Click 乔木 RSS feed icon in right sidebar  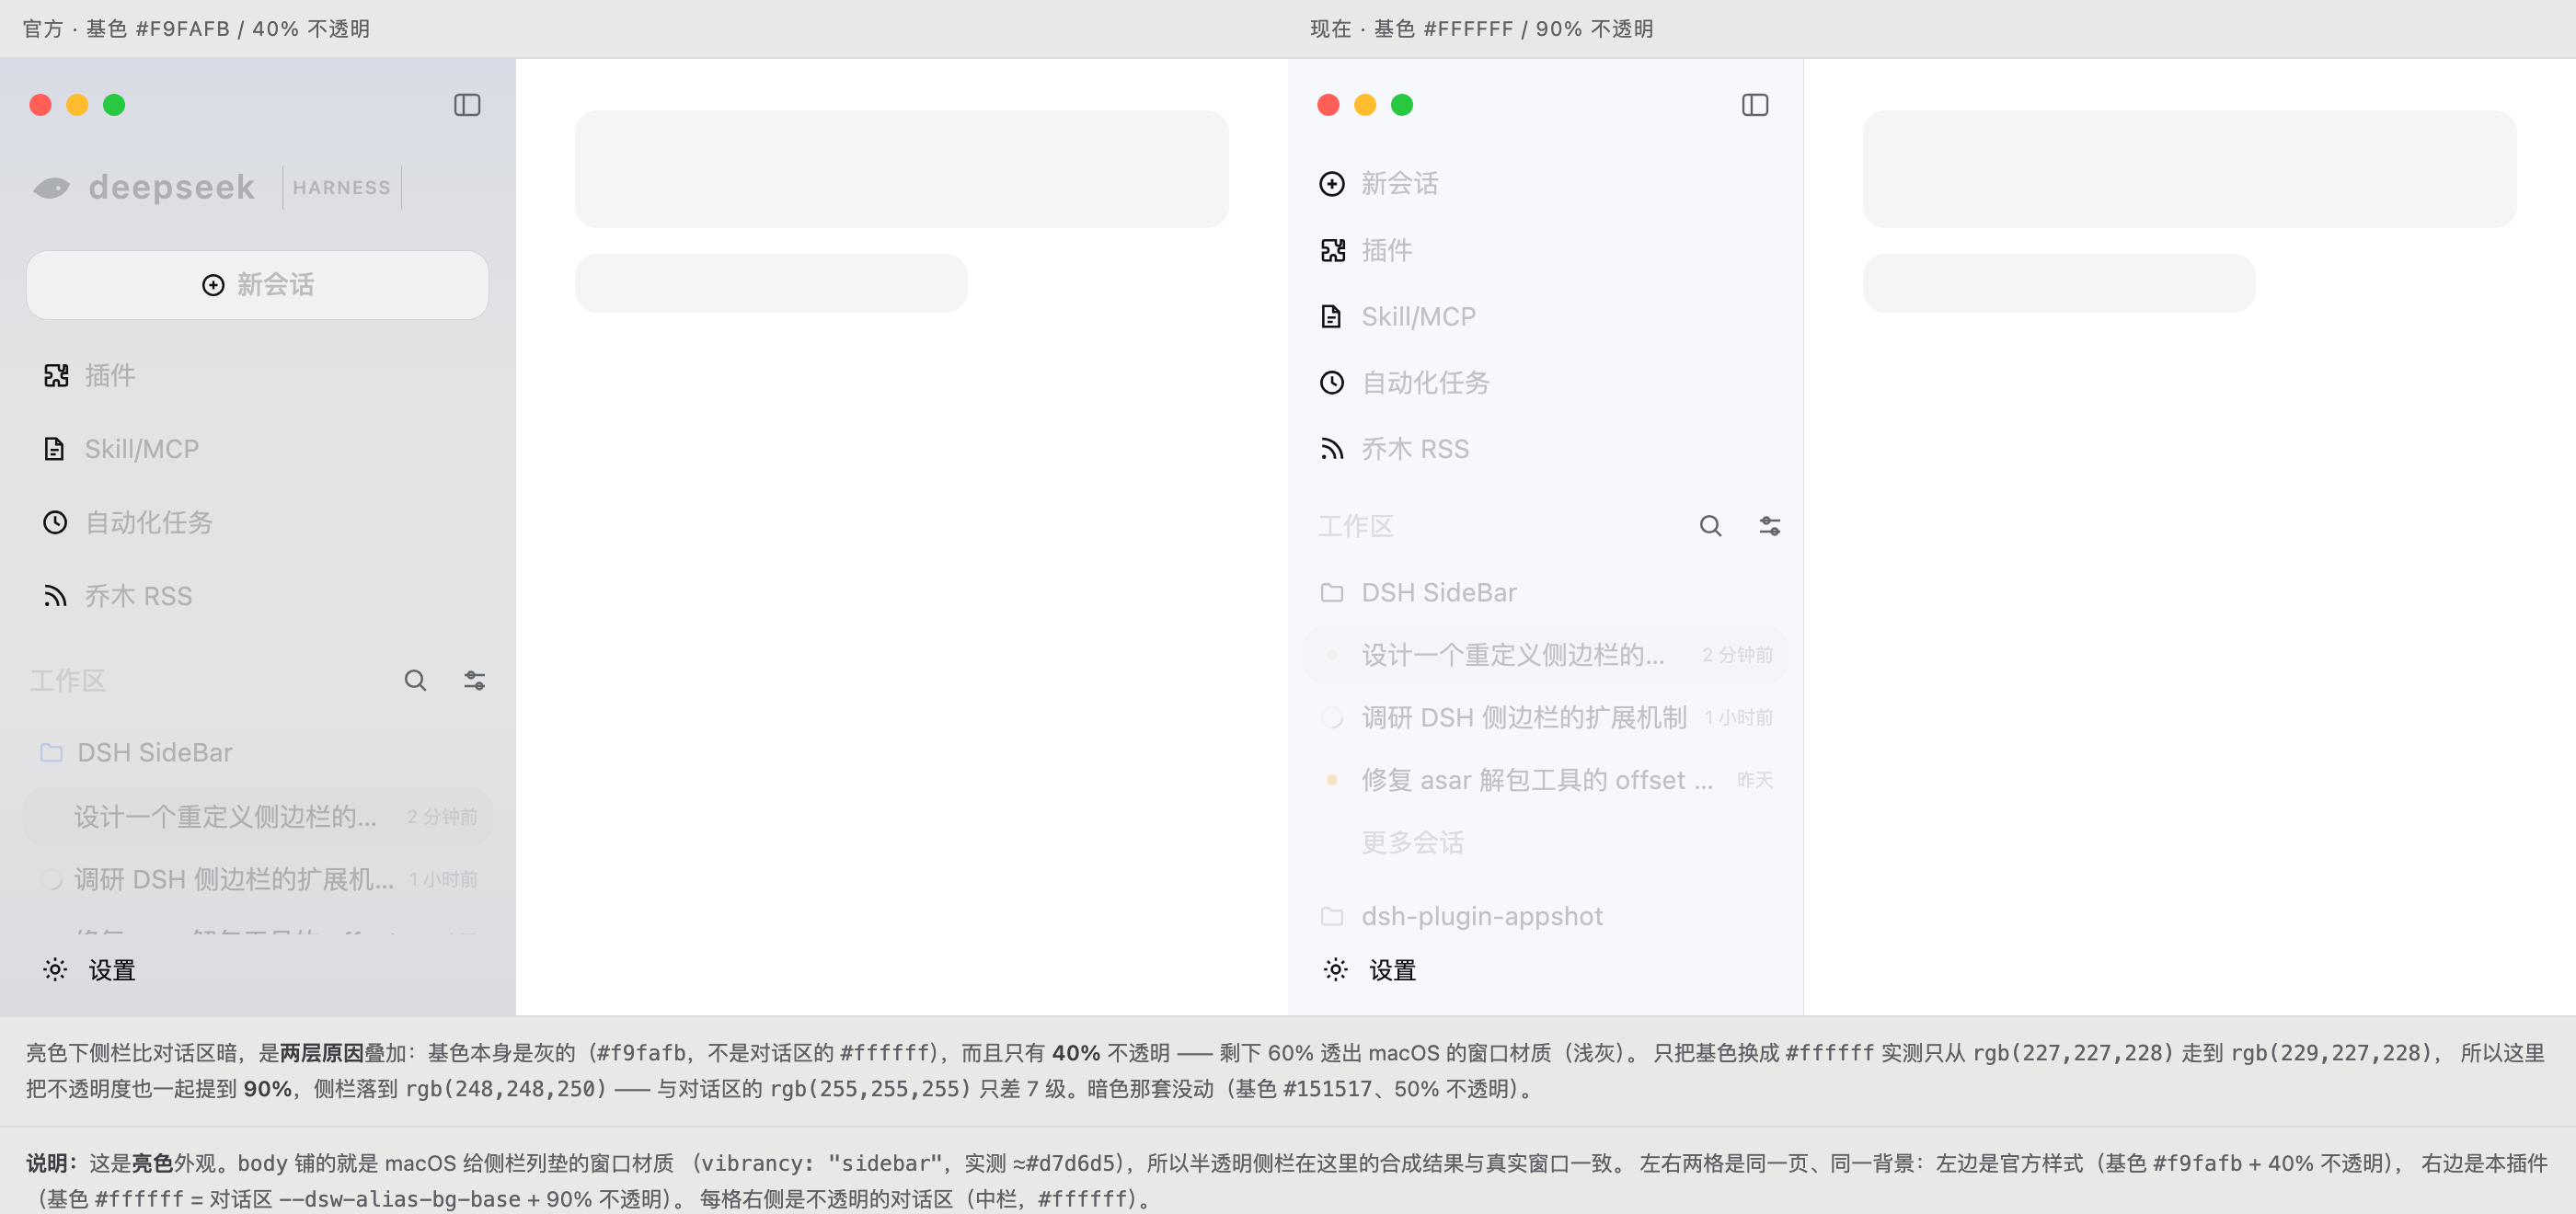pos(1331,449)
